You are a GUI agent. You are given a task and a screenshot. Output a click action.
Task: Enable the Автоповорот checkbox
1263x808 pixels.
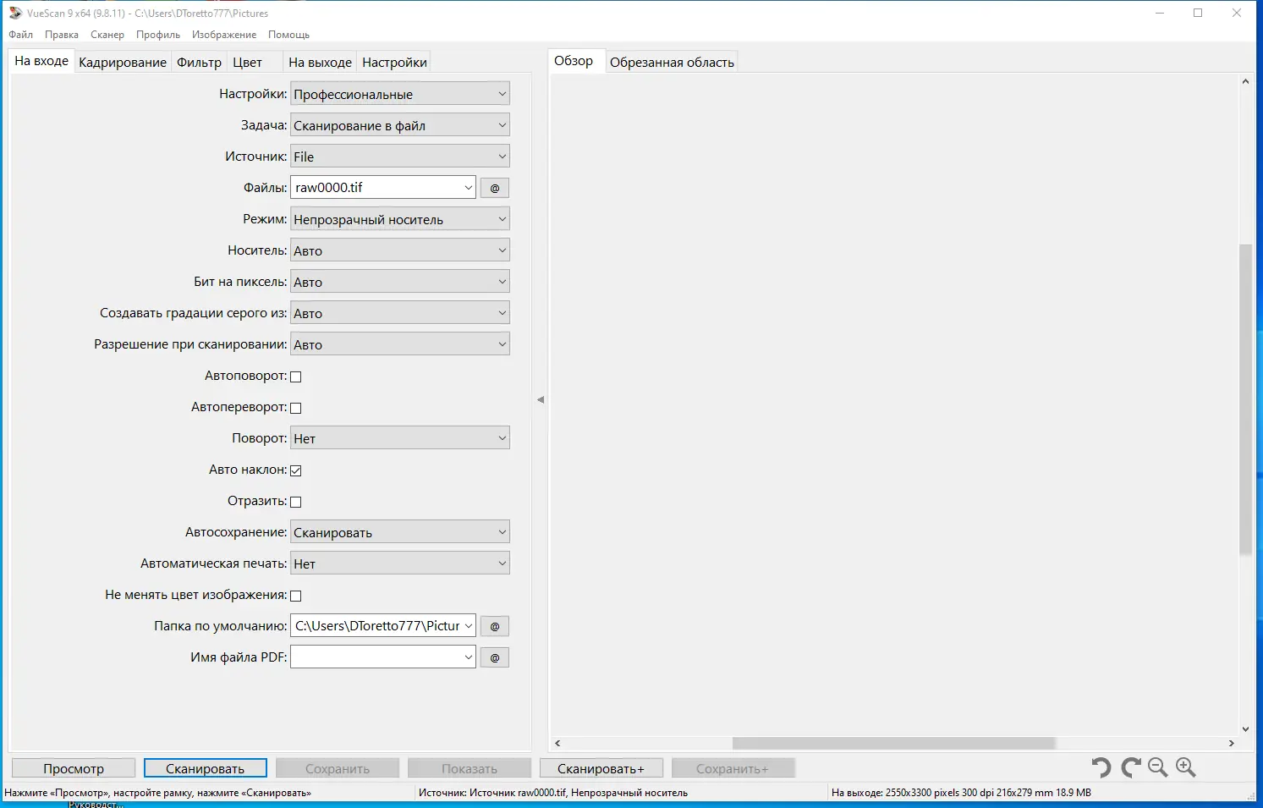296,377
